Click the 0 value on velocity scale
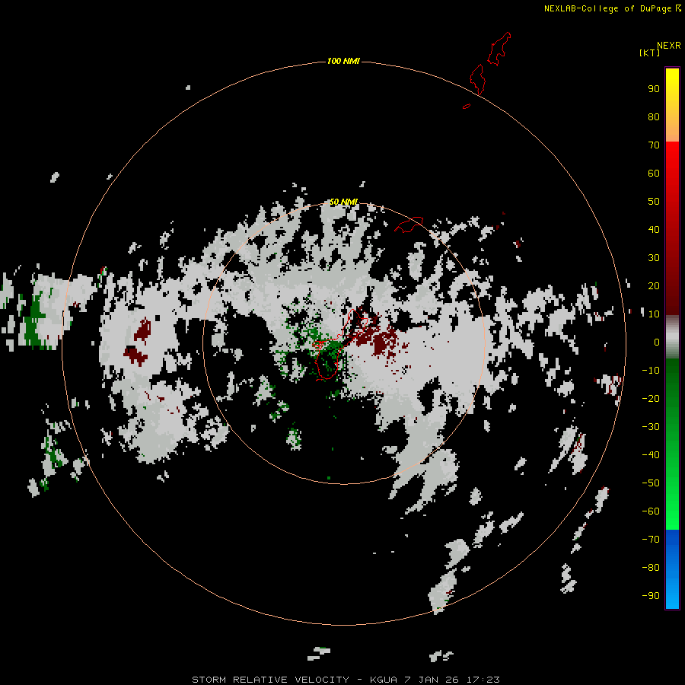 click(x=657, y=342)
